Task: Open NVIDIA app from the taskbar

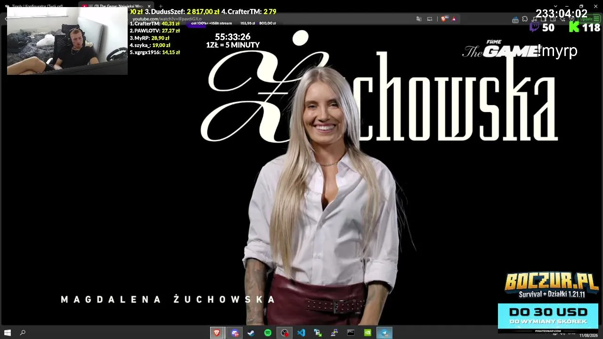Action: [367, 333]
